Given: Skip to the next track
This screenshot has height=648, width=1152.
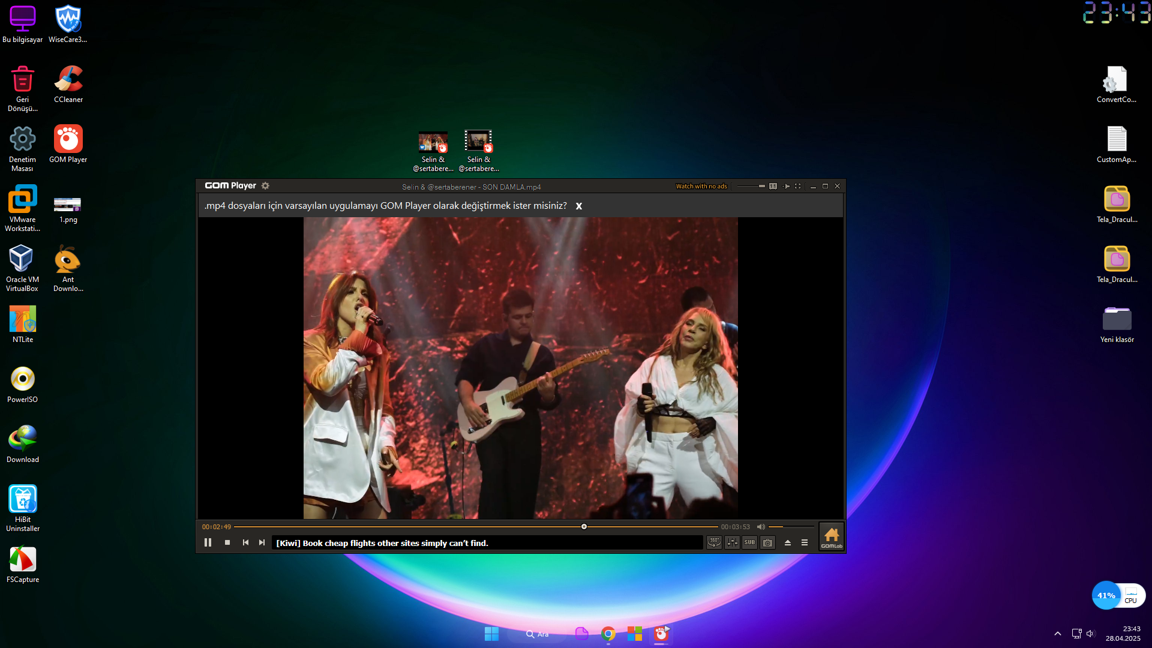Looking at the screenshot, I should (262, 542).
